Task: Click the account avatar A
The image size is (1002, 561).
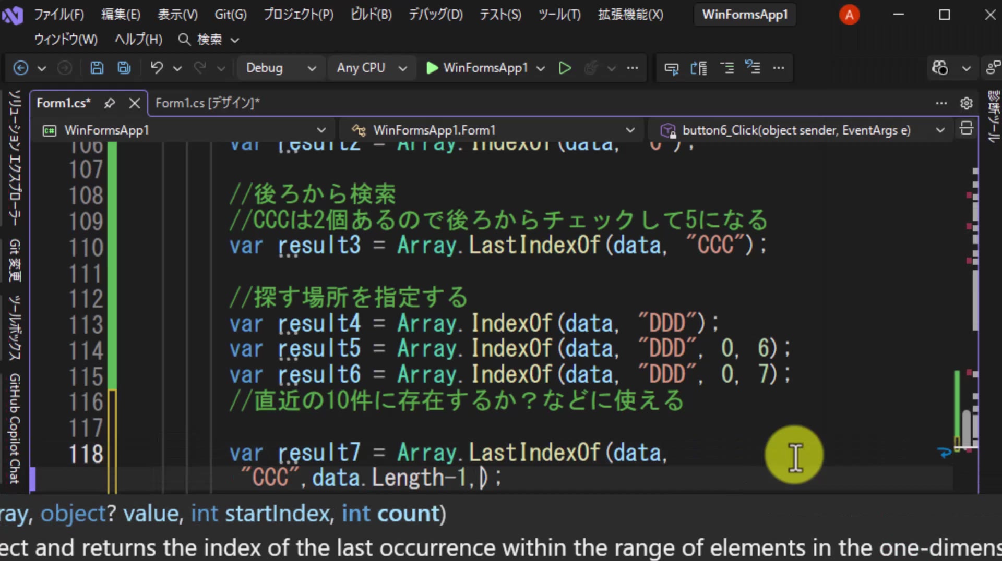Action: click(849, 15)
